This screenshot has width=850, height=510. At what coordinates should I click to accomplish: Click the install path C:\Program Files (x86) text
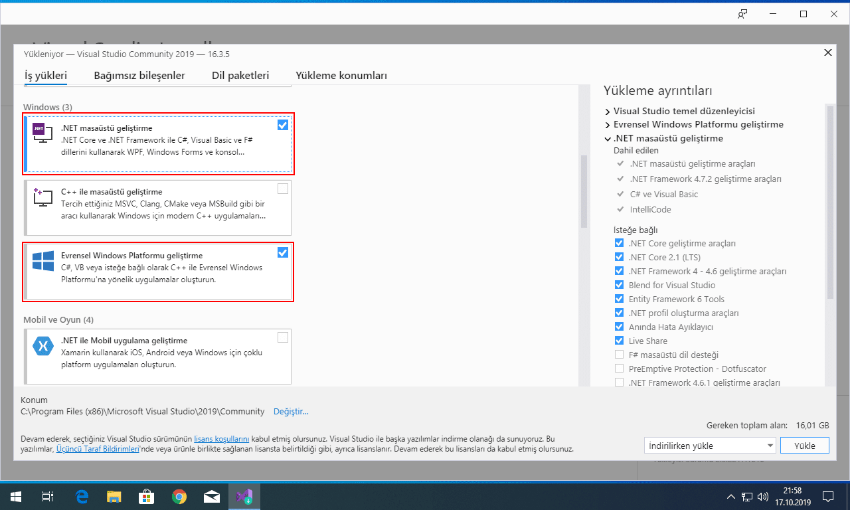(x=143, y=412)
